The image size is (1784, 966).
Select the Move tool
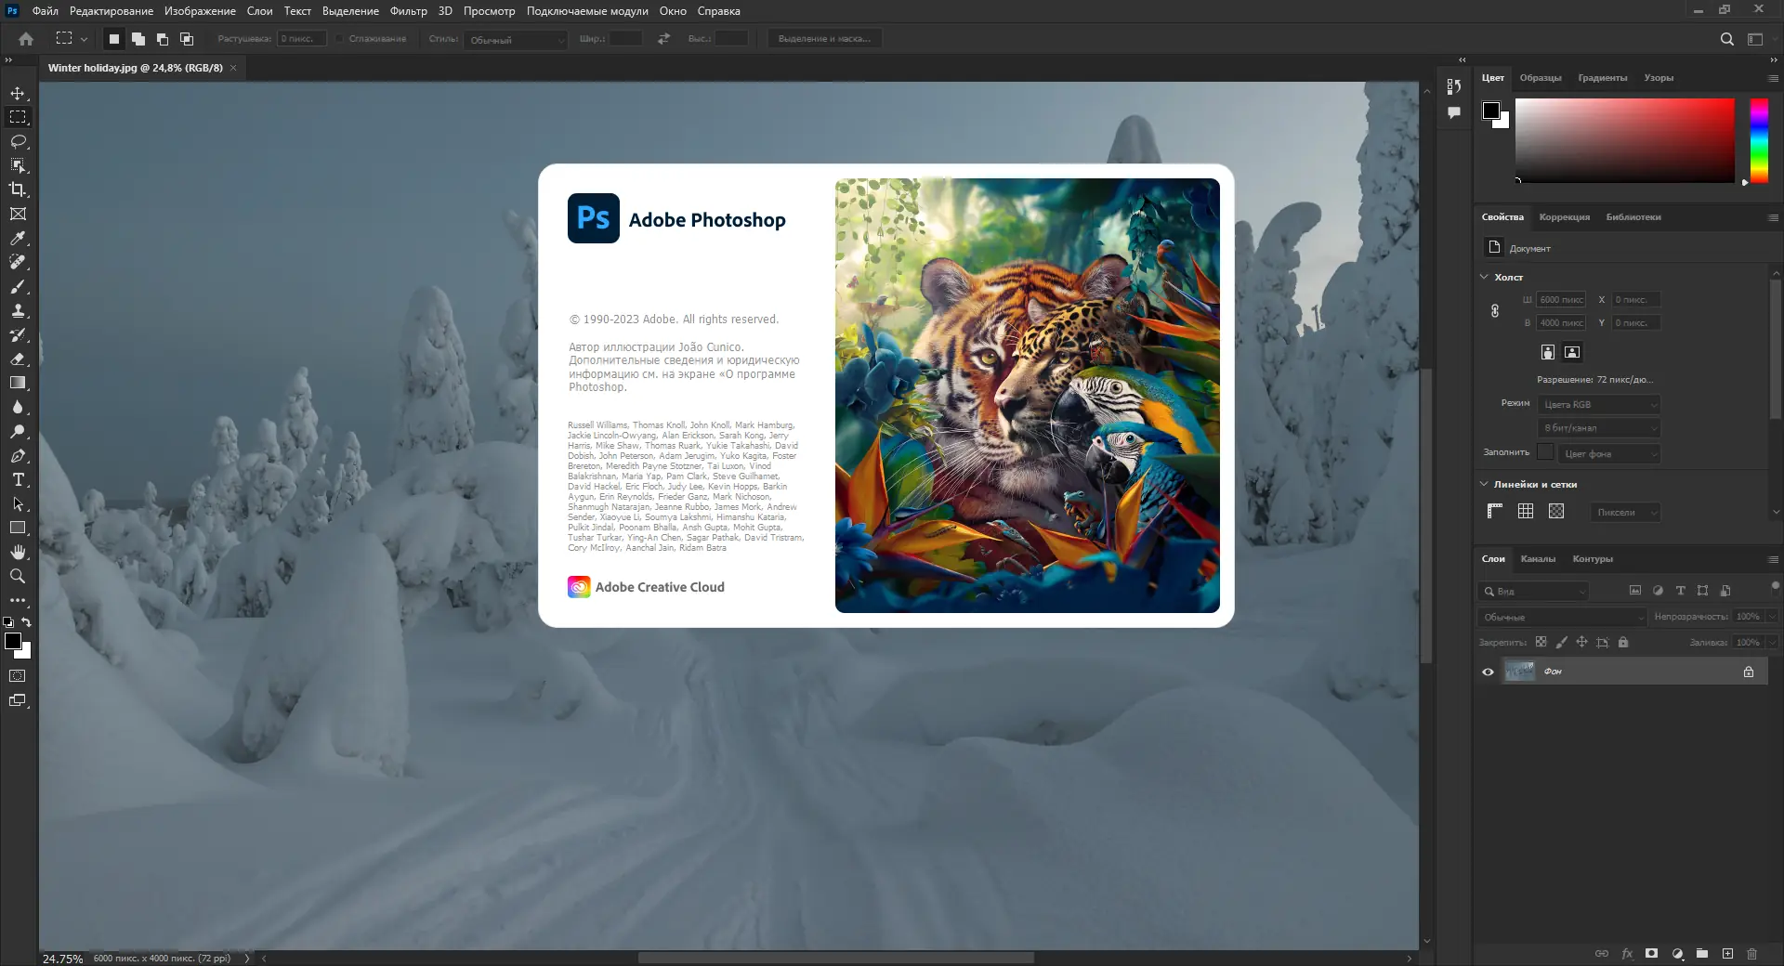18,93
